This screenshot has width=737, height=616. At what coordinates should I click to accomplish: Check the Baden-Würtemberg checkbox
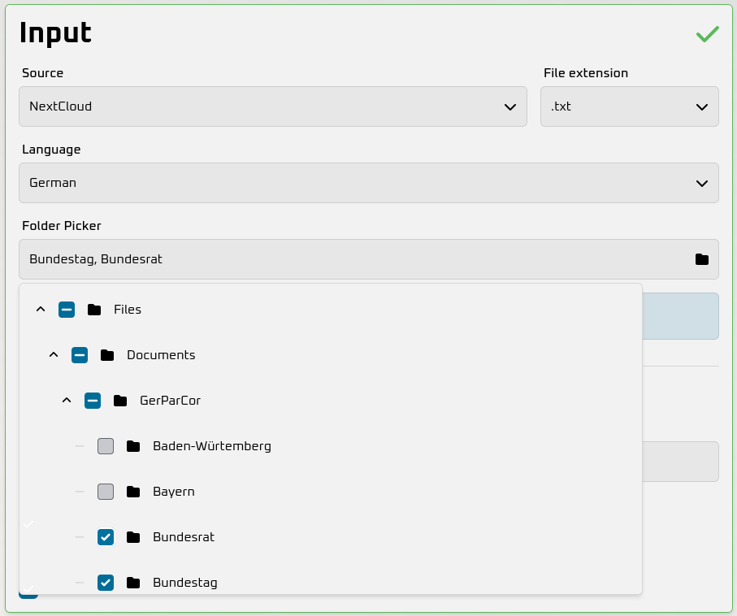coord(106,446)
